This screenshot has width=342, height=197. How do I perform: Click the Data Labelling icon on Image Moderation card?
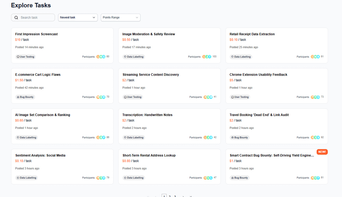[x=125, y=56]
